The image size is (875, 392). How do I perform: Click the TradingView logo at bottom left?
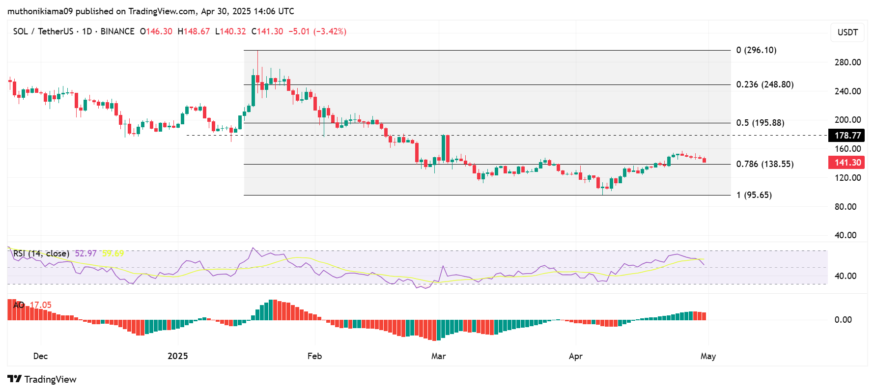point(42,379)
